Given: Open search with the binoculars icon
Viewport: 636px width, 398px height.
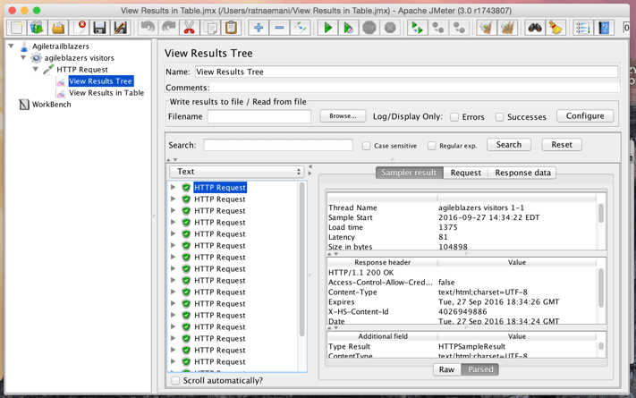Looking at the screenshot, I should (x=535, y=28).
